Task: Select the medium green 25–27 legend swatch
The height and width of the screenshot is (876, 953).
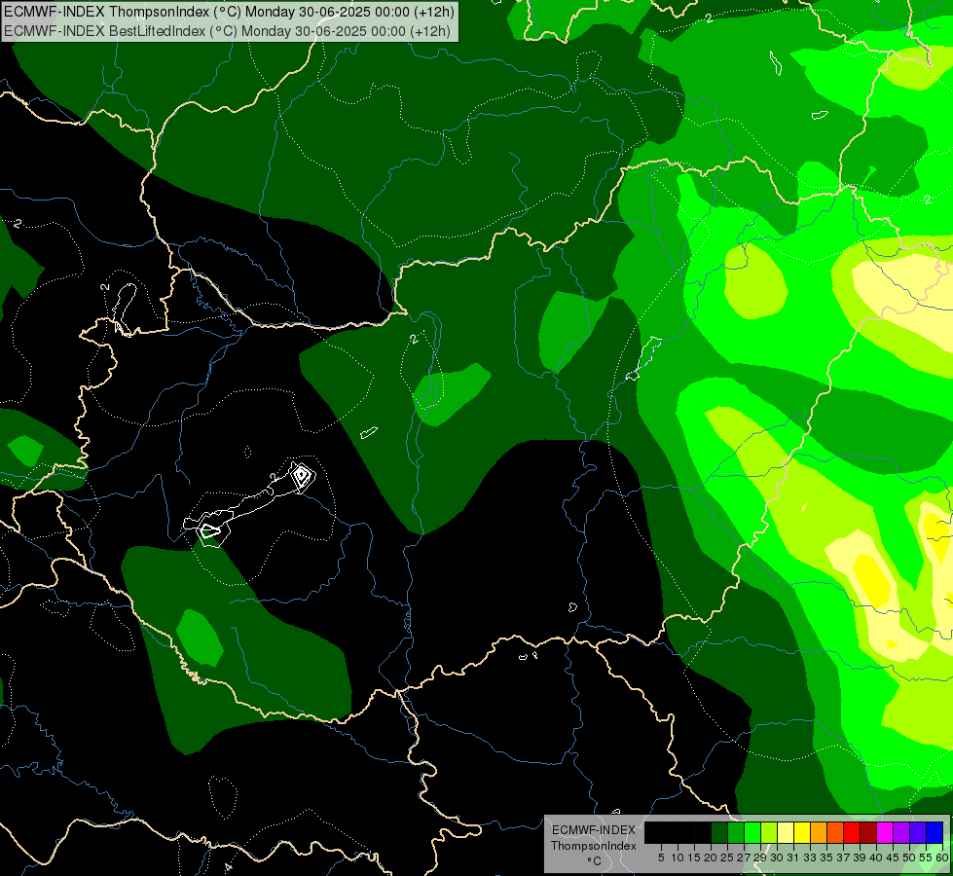Action: [x=735, y=833]
